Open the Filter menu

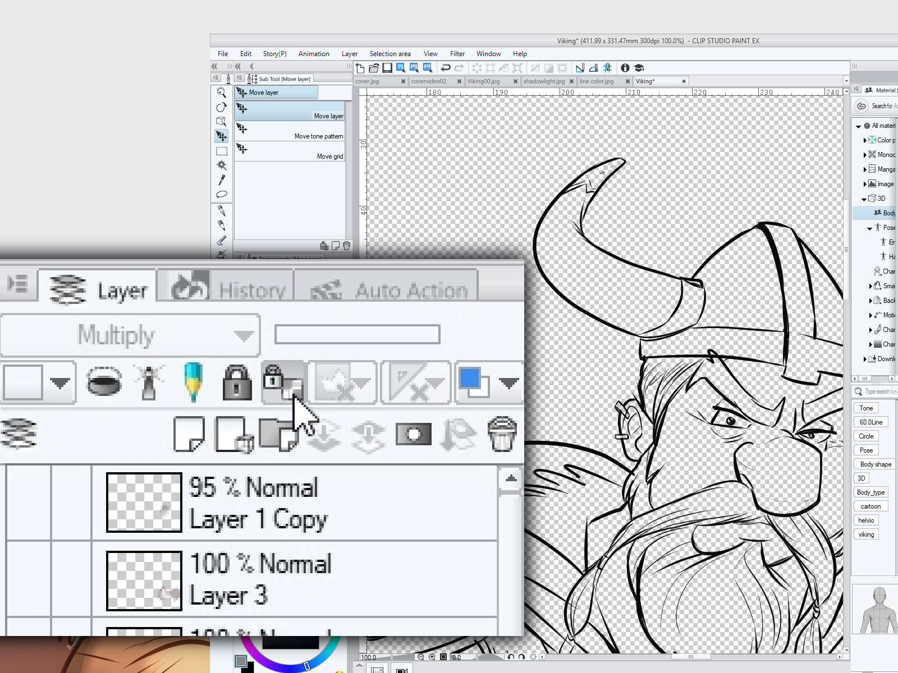457,54
